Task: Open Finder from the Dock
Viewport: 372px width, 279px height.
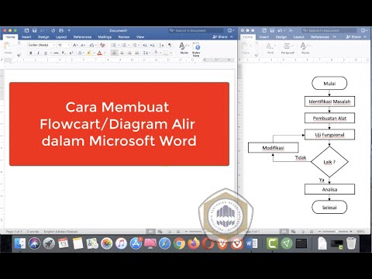Action: click(20, 243)
